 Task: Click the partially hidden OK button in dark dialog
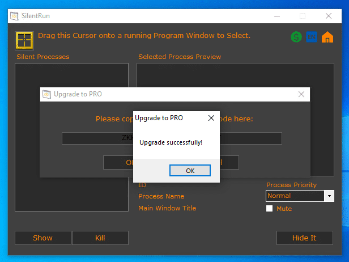(x=118, y=162)
